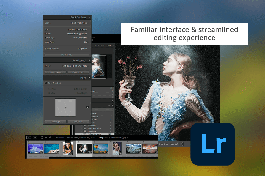
Task: Click the Add Page button
Action: coord(55,122)
